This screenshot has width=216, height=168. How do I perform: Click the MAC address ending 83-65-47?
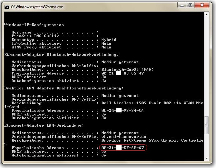click(122, 73)
